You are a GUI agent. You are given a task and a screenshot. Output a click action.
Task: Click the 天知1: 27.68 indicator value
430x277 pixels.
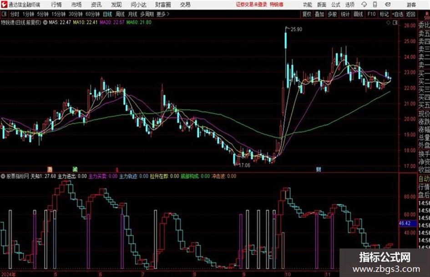pos(43,176)
